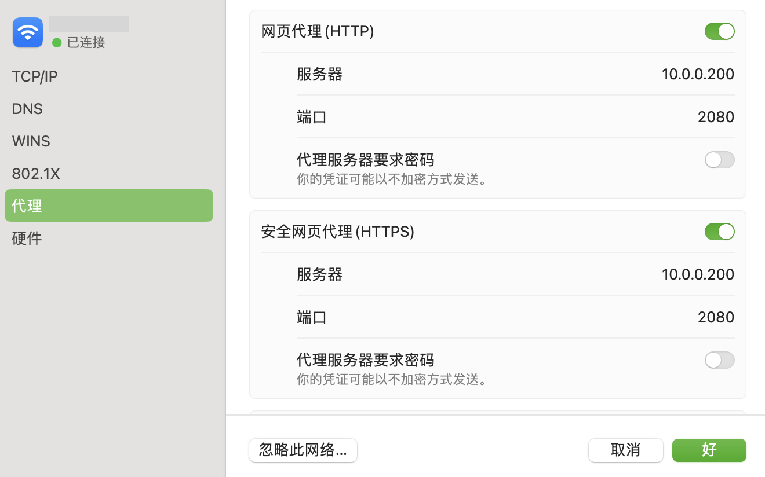The width and height of the screenshot is (765, 477).
Task: Enable password requirement for HTTPS proxy
Action: pos(719,360)
